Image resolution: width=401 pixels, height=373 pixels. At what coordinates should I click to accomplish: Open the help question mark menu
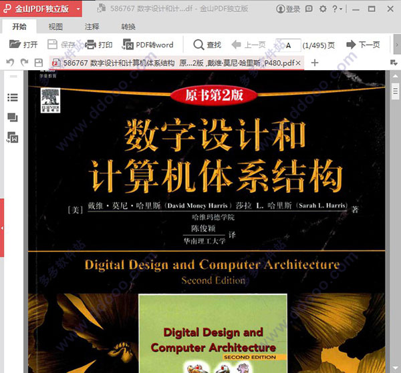[337, 9]
